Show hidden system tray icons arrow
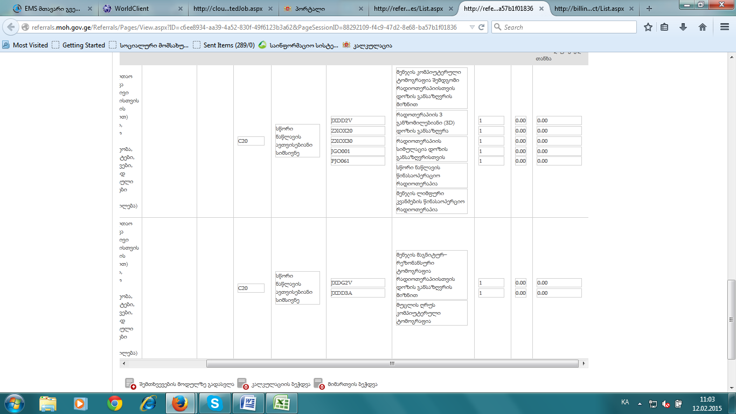Image resolution: width=736 pixels, height=414 pixels. click(x=640, y=403)
